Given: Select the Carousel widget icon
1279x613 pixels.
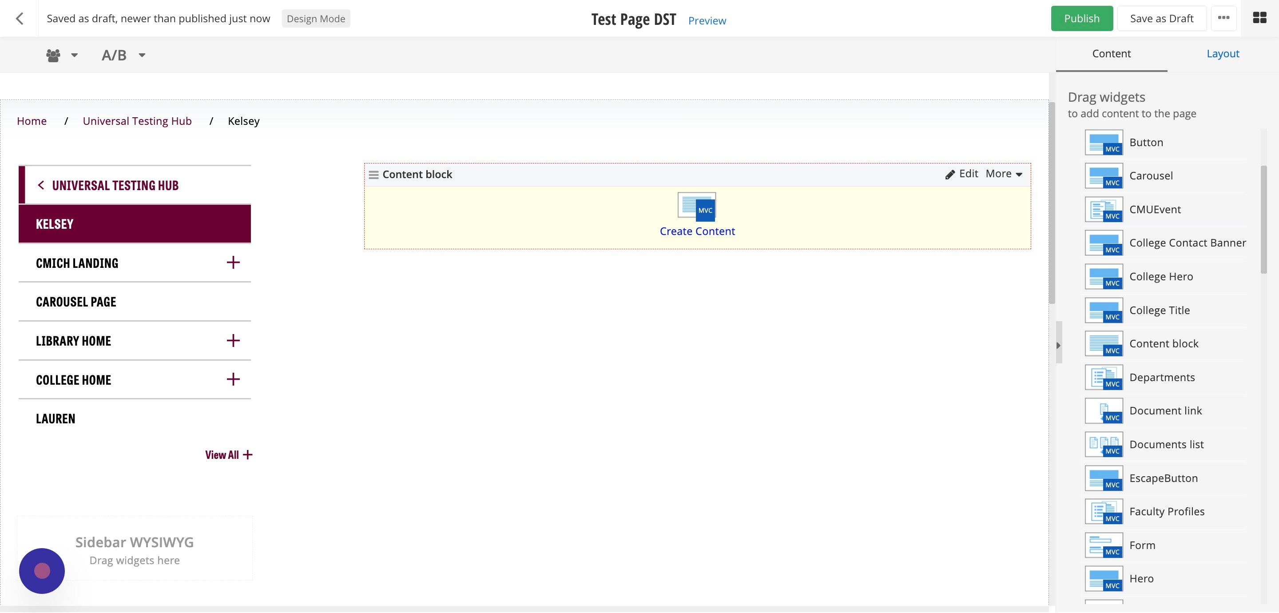Looking at the screenshot, I should (x=1104, y=175).
